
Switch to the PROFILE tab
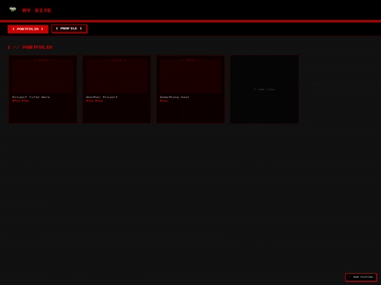tap(69, 29)
